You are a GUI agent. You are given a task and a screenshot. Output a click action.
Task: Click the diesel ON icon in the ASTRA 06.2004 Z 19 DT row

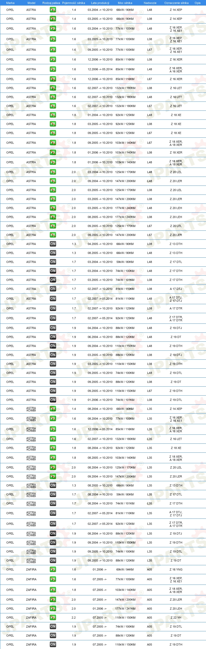tap(53, 337)
